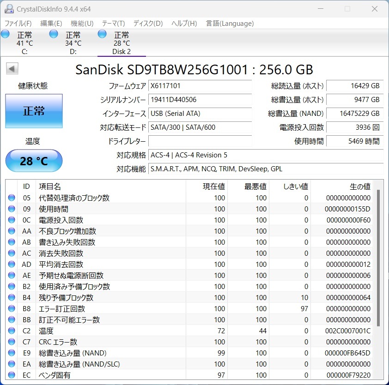Click the blue status circle for Disk 2

click(x=102, y=34)
